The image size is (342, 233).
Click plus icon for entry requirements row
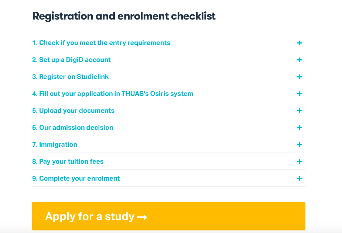tap(299, 43)
